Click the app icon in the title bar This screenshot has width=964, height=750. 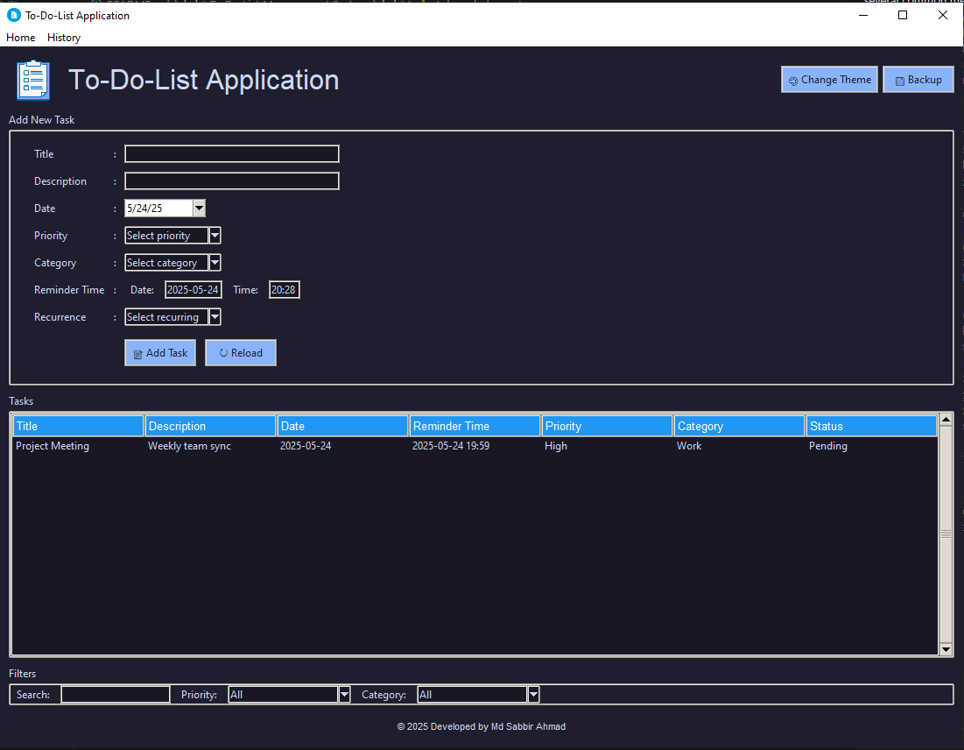[12, 15]
